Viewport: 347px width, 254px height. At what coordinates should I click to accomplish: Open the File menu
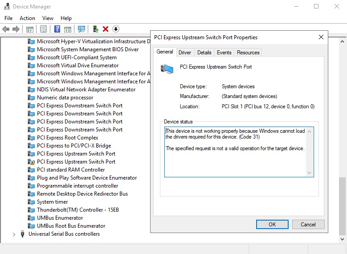8,18
